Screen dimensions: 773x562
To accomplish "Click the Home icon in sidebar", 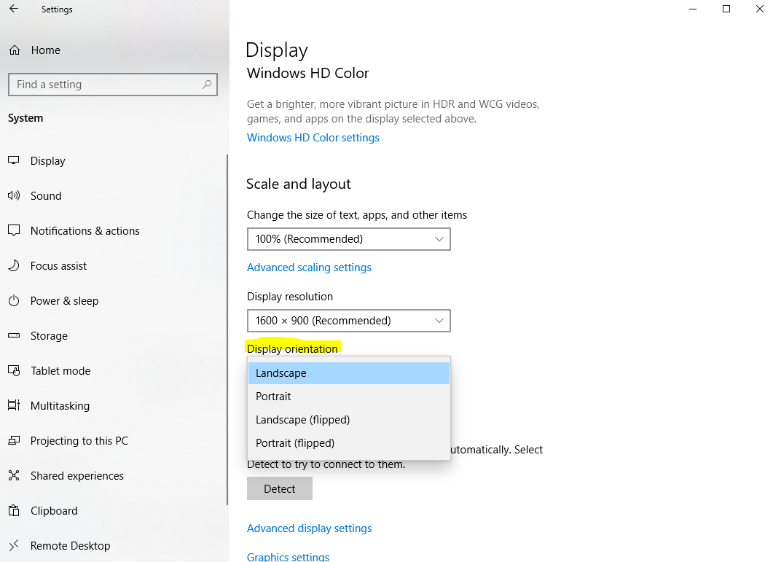I will [x=15, y=50].
